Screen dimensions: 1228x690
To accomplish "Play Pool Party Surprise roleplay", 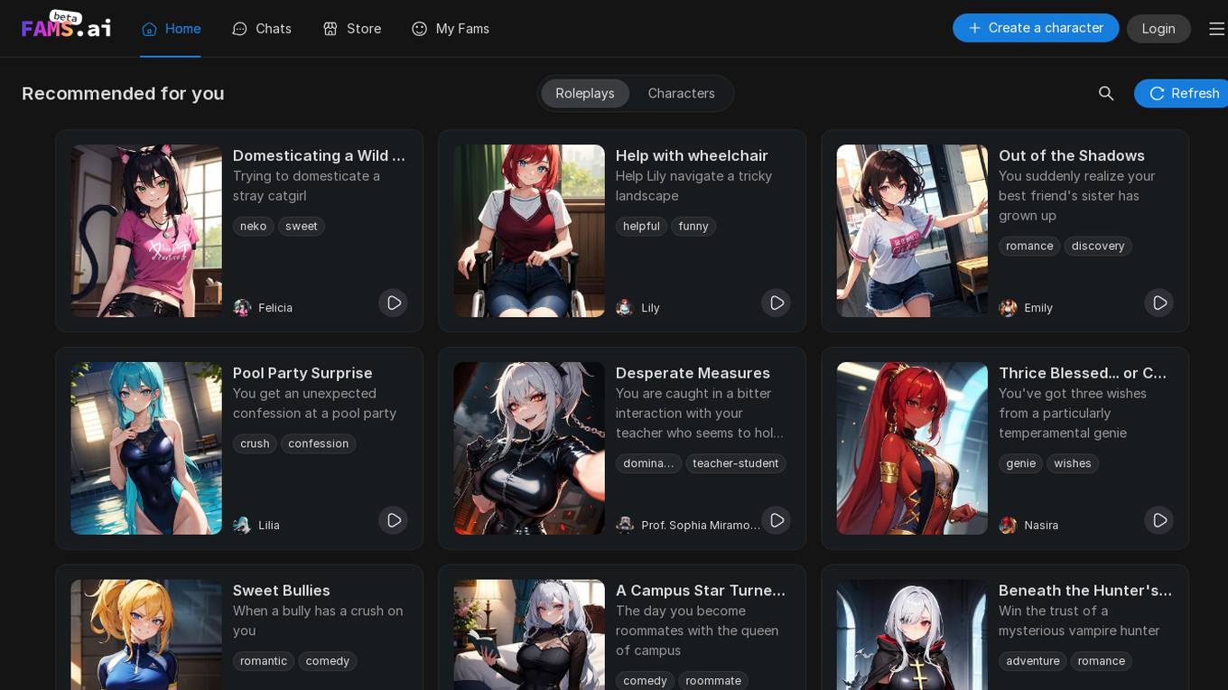I will coord(393,520).
